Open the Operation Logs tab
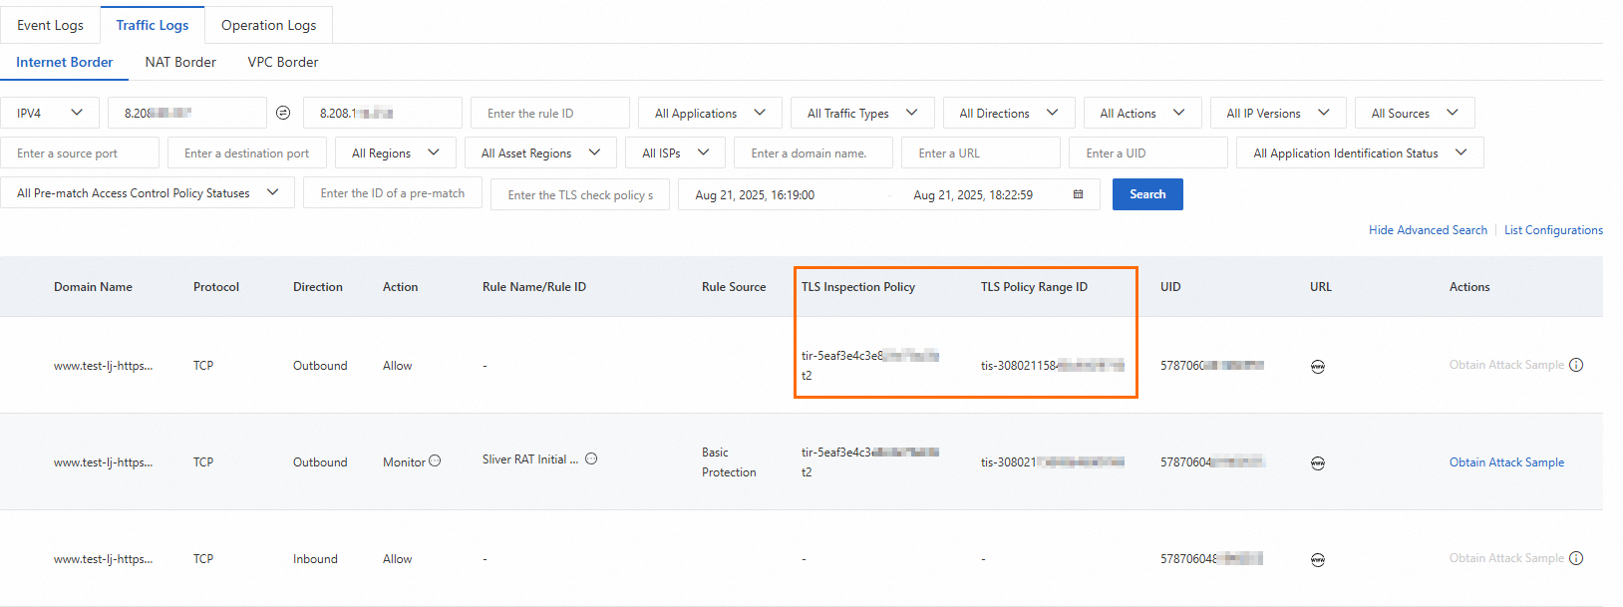 coord(269,25)
